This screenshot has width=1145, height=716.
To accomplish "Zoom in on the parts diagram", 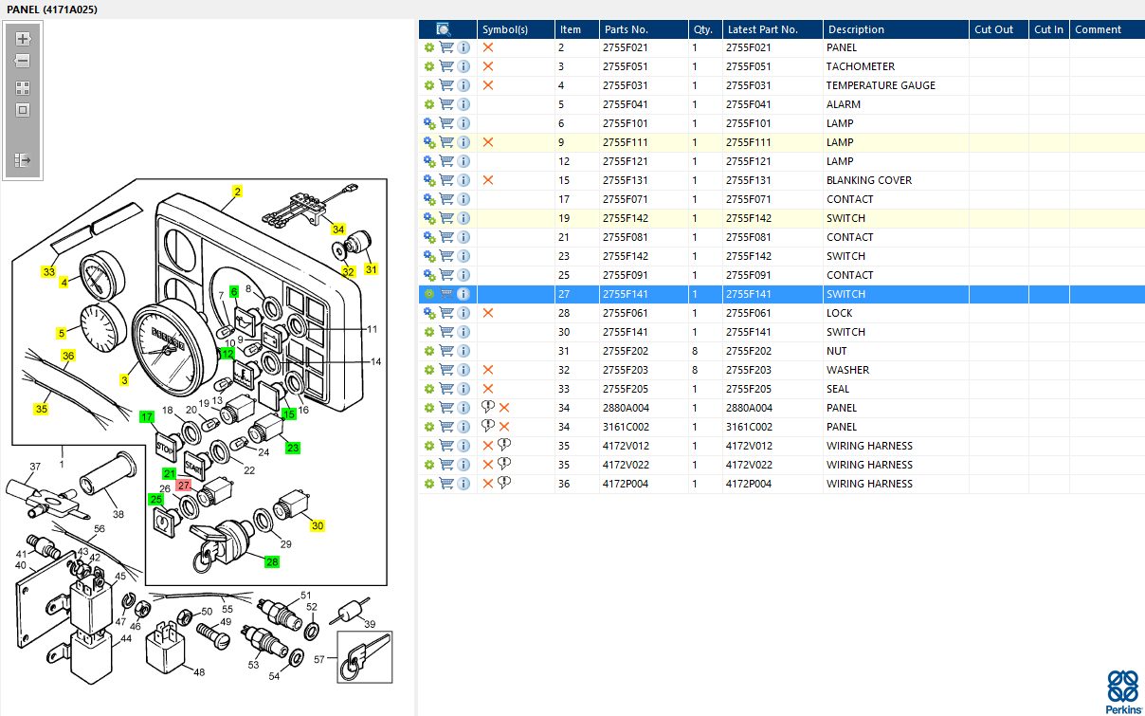I will pos(23,39).
